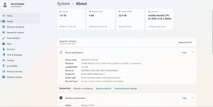Open Privacy & security settings

(14, 71)
